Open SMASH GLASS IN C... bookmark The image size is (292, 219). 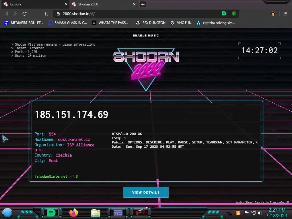tap(67, 23)
